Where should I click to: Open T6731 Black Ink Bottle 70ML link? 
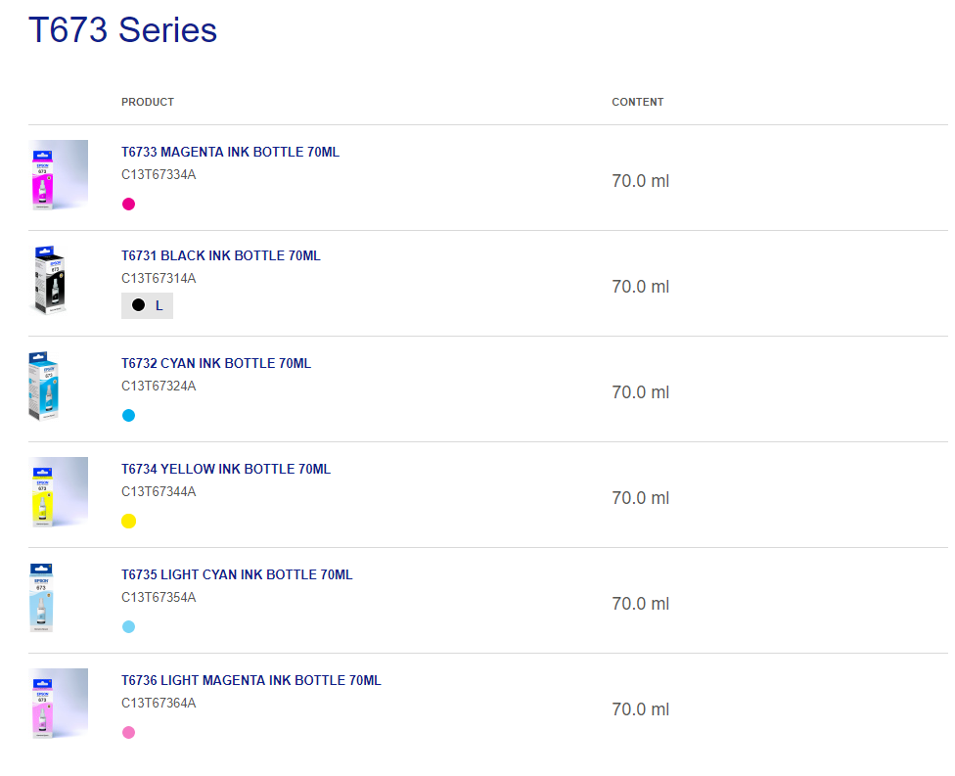pos(221,256)
